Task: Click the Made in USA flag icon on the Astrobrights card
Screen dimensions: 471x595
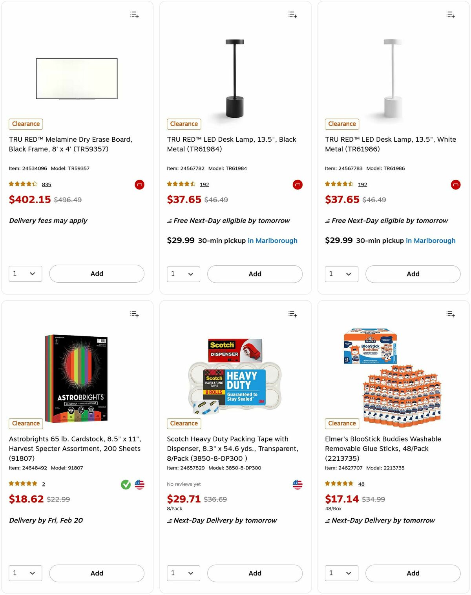Action: click(x=139, y=484)
